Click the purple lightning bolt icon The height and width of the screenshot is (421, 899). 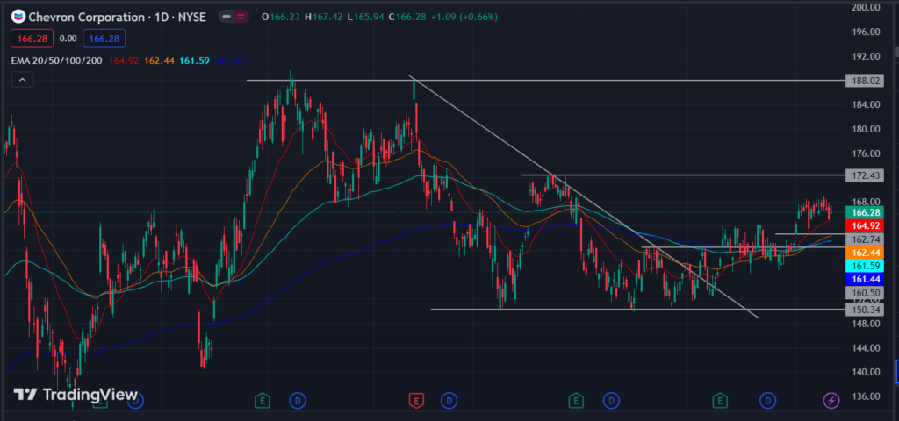coord(831,400)
